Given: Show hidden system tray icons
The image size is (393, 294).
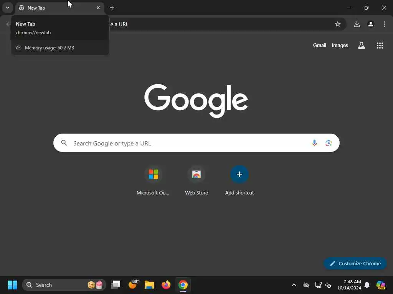Looking at the screenshot, I should 294,285.
